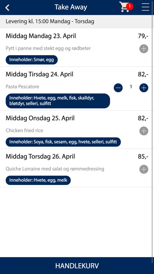Decrease Pasta Pescatore quantity
The width and height of the screenshot is (154, 274).
point(118,88)
